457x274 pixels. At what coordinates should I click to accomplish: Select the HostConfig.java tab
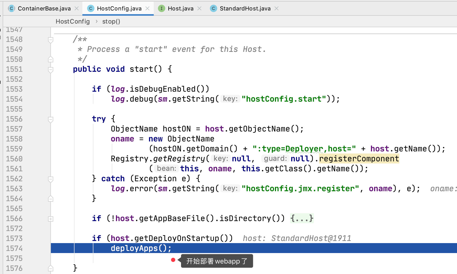point(119,8)
